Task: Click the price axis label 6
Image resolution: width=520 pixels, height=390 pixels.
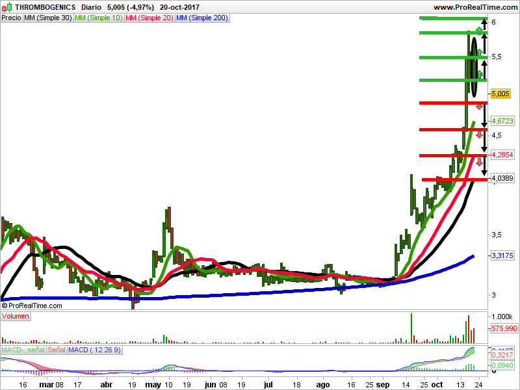Action: click(494, 22)
